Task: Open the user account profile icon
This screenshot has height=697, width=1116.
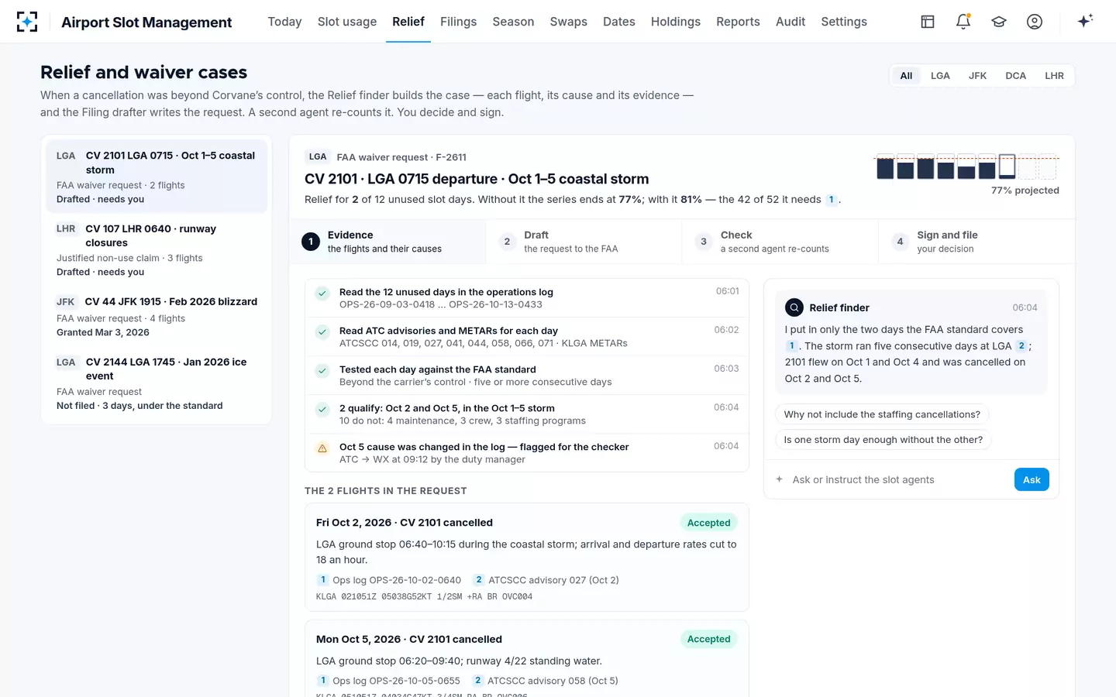Action: pyautogui.click(x=1035, y=22)
